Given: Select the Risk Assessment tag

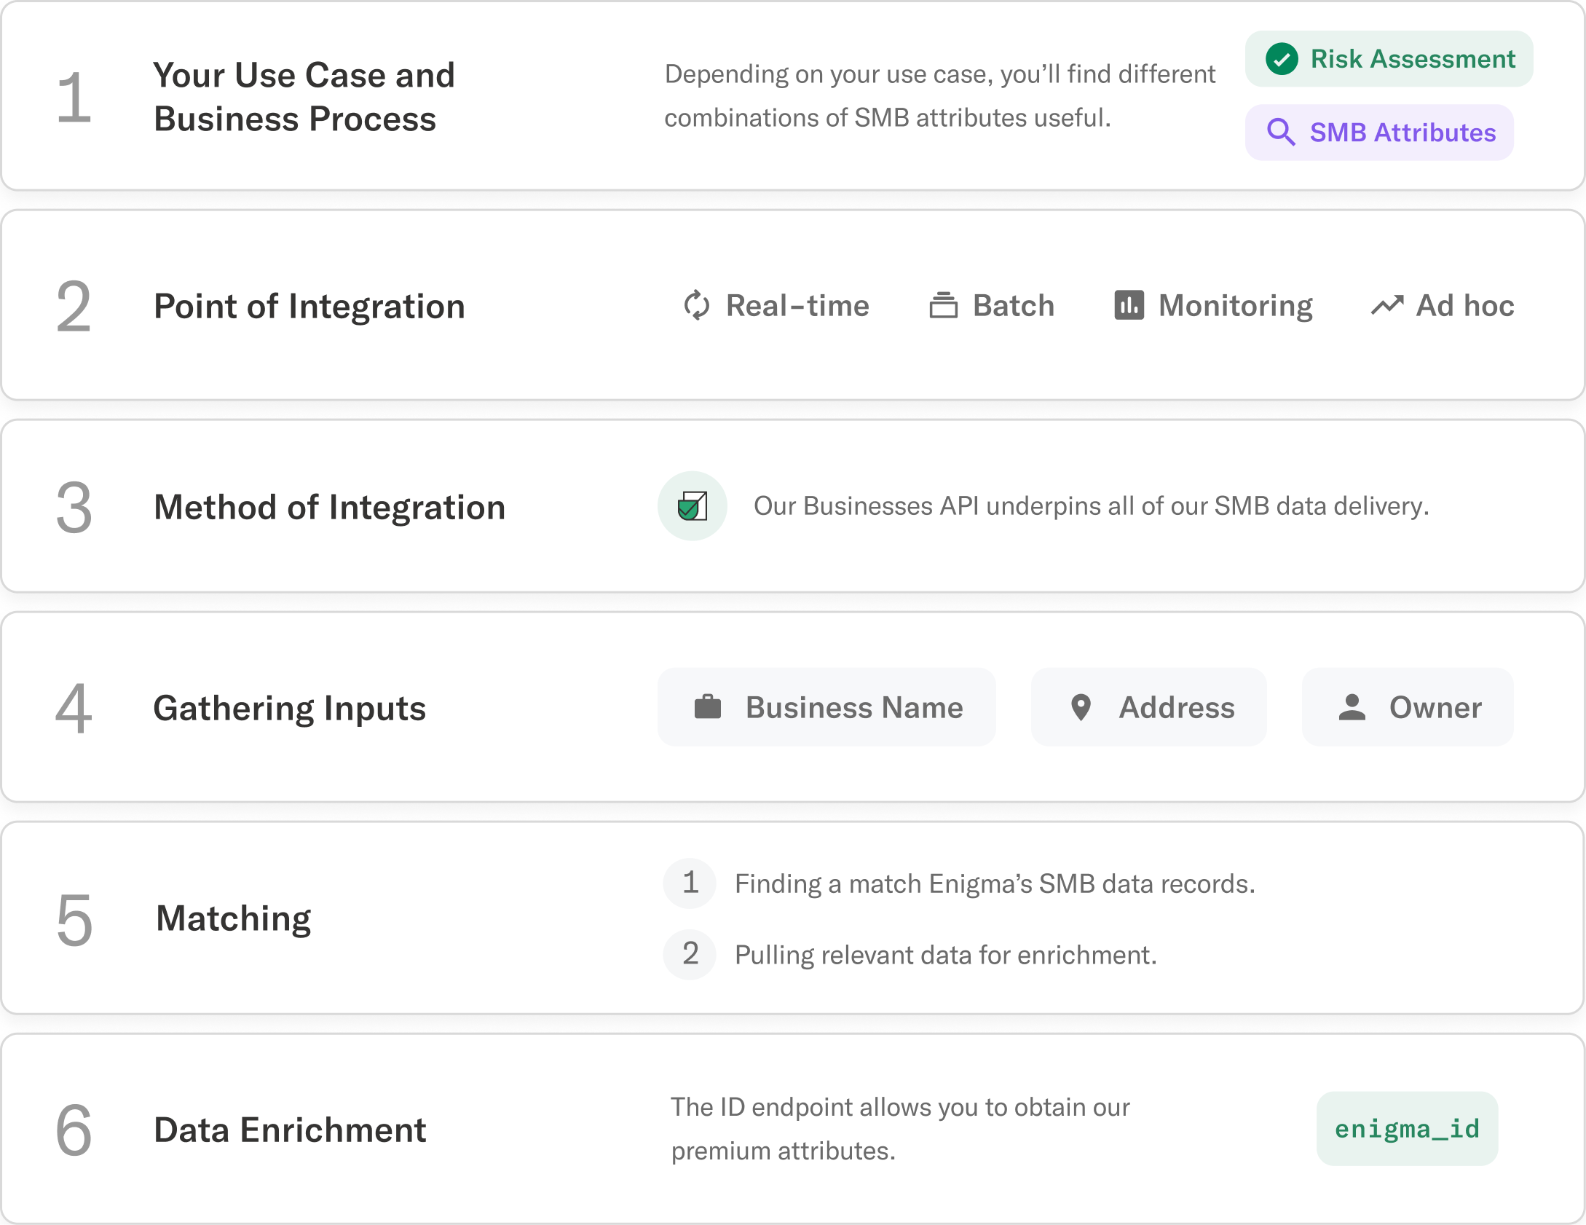Looking at the screenshot, I should pyautogui.click(x=1388, y=59).
